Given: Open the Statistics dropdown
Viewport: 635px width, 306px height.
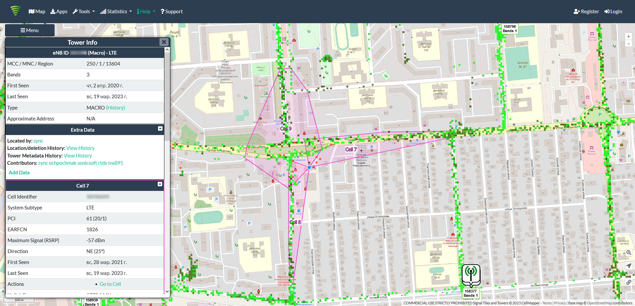Looking at the screenshot, I should click(115, 11).
